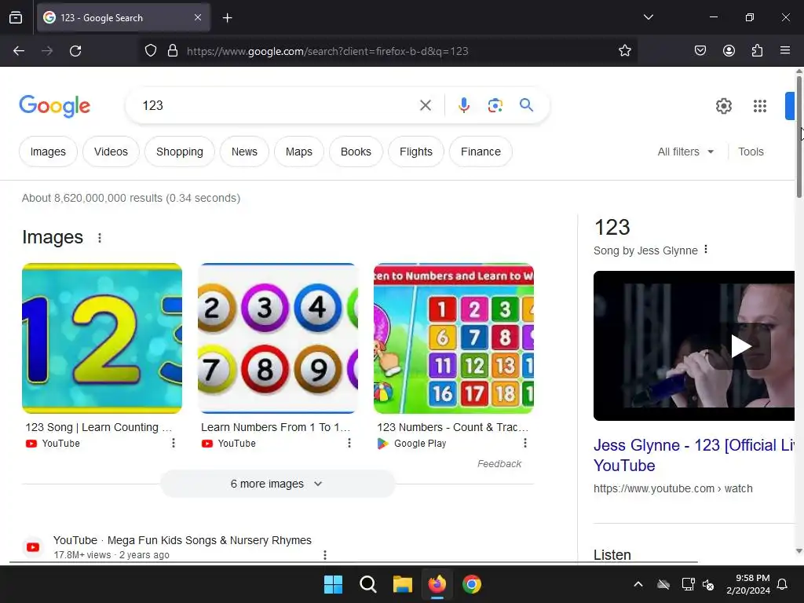The width and height of the screenshot is (804, 603).
Task: Open 123 Numbers Count & Trace link
Action: pos(452,427)
